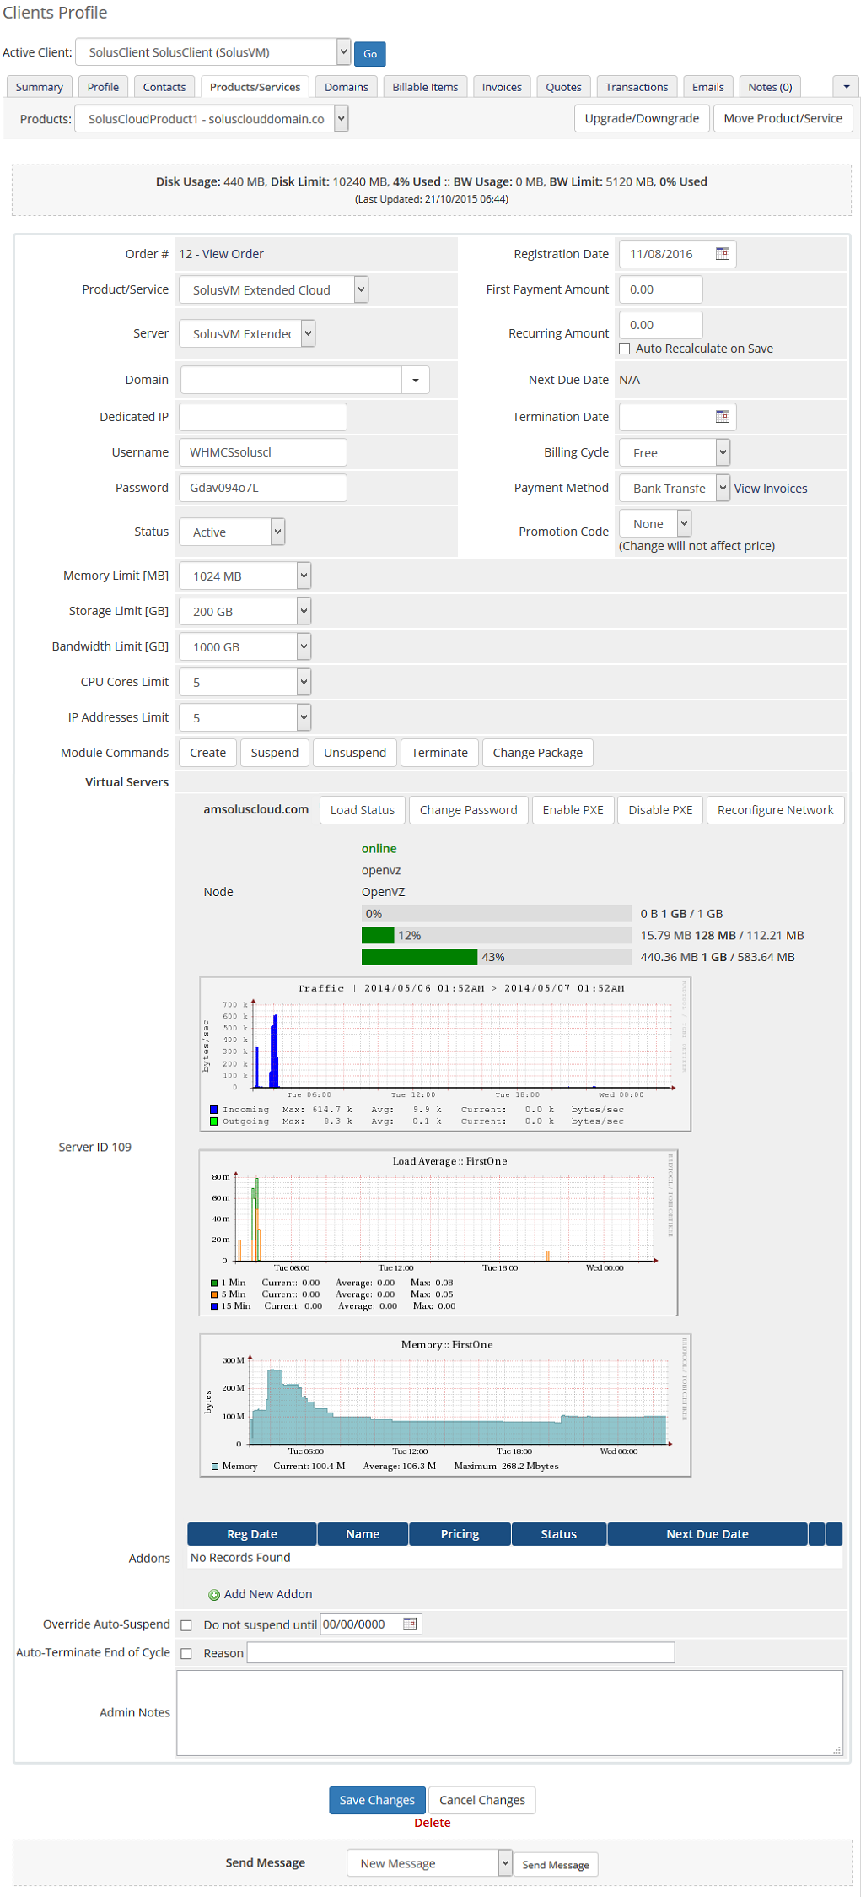Image resolution: width=866 pixels, height=1897 pixels.
Task: Open the Emails tab
Action: click(x=708, y=87)
